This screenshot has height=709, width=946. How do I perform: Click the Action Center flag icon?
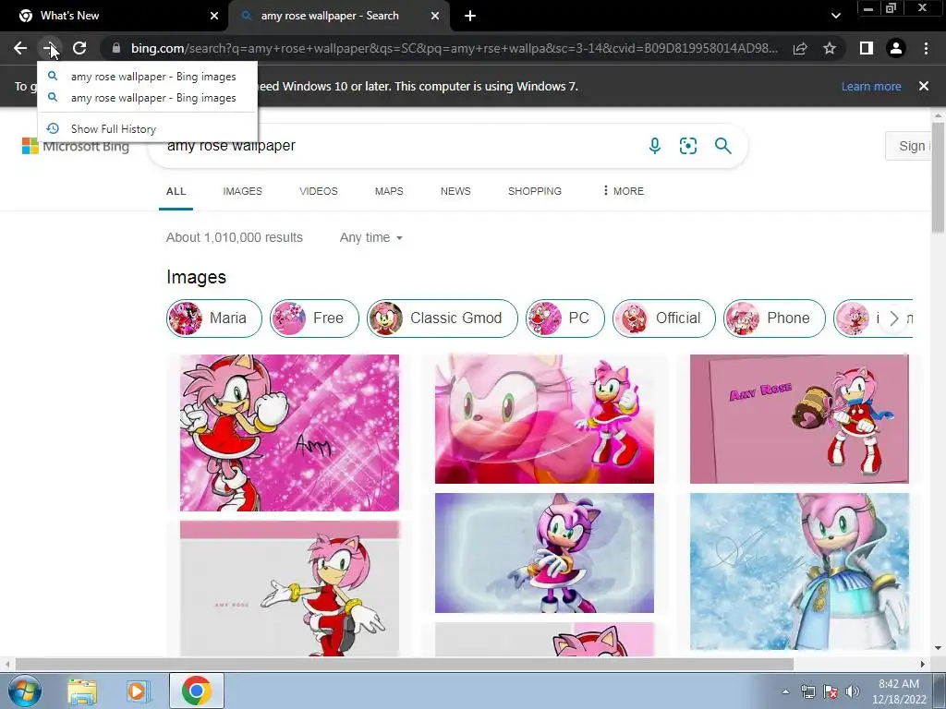pos(831,691)
